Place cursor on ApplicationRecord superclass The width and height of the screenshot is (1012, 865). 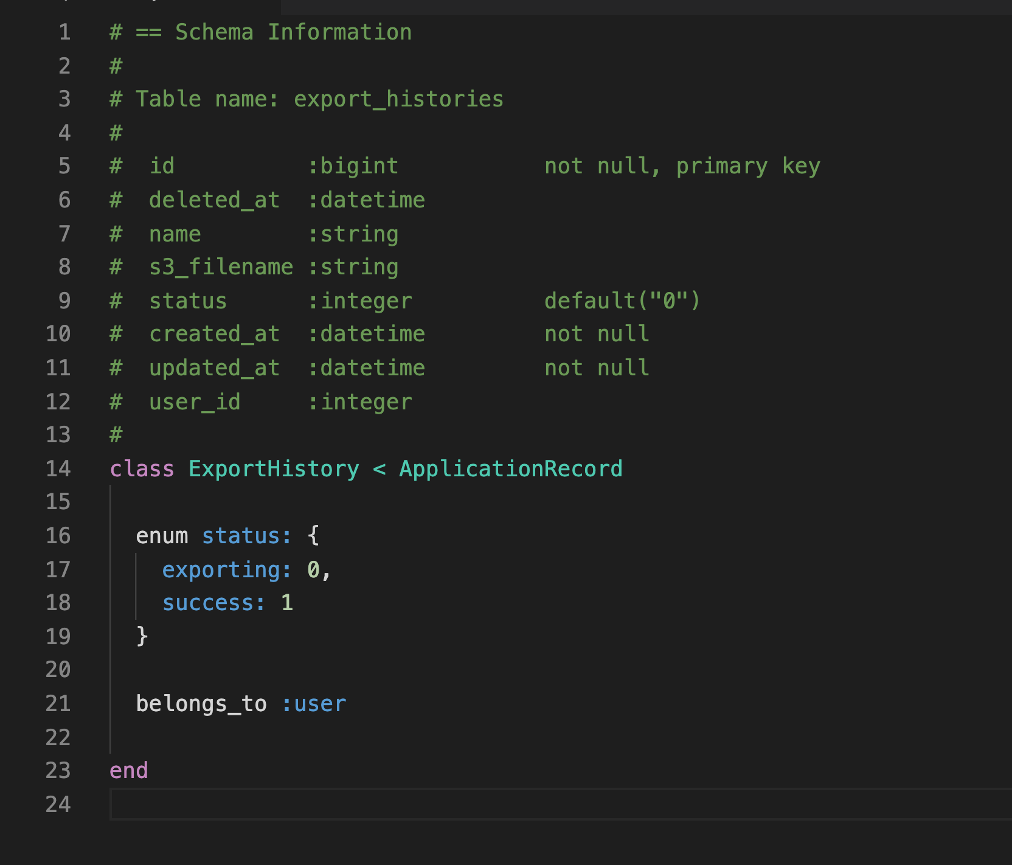coord(510,469)
